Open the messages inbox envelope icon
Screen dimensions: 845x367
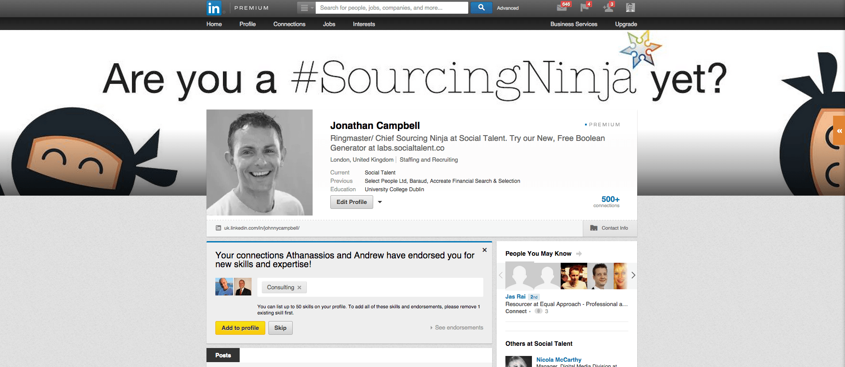coord(562,7)
